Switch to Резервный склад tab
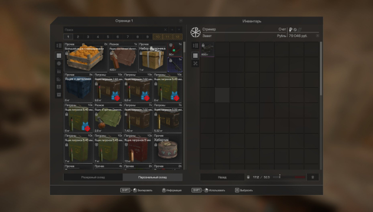The width and height of the screenshot is (373, 212). point(93,177)
